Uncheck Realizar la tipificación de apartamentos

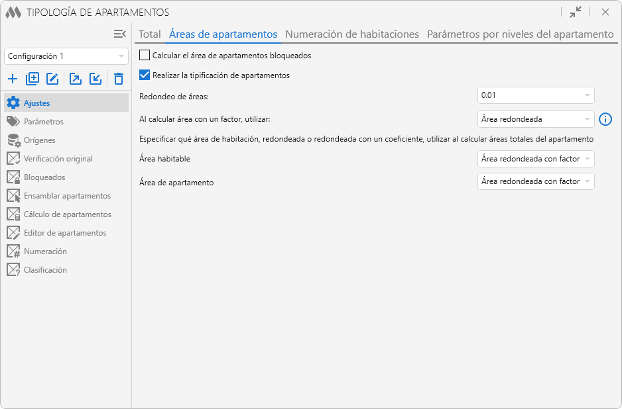(145, 75)
